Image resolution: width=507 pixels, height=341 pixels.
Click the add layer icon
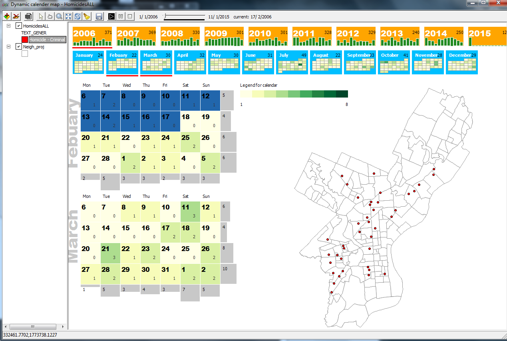[x=7, y=16]
